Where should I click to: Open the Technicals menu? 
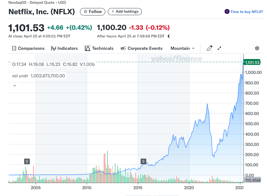(99, 49)
